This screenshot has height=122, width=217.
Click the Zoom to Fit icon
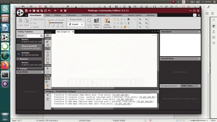tap(140, 19)
